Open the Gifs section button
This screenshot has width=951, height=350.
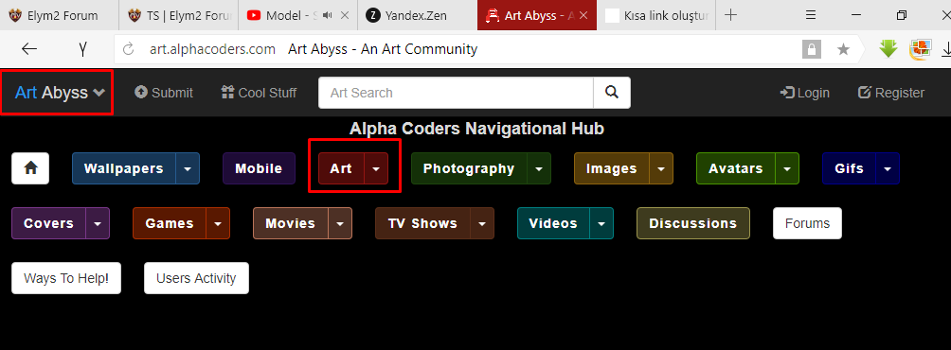point(849,168)
